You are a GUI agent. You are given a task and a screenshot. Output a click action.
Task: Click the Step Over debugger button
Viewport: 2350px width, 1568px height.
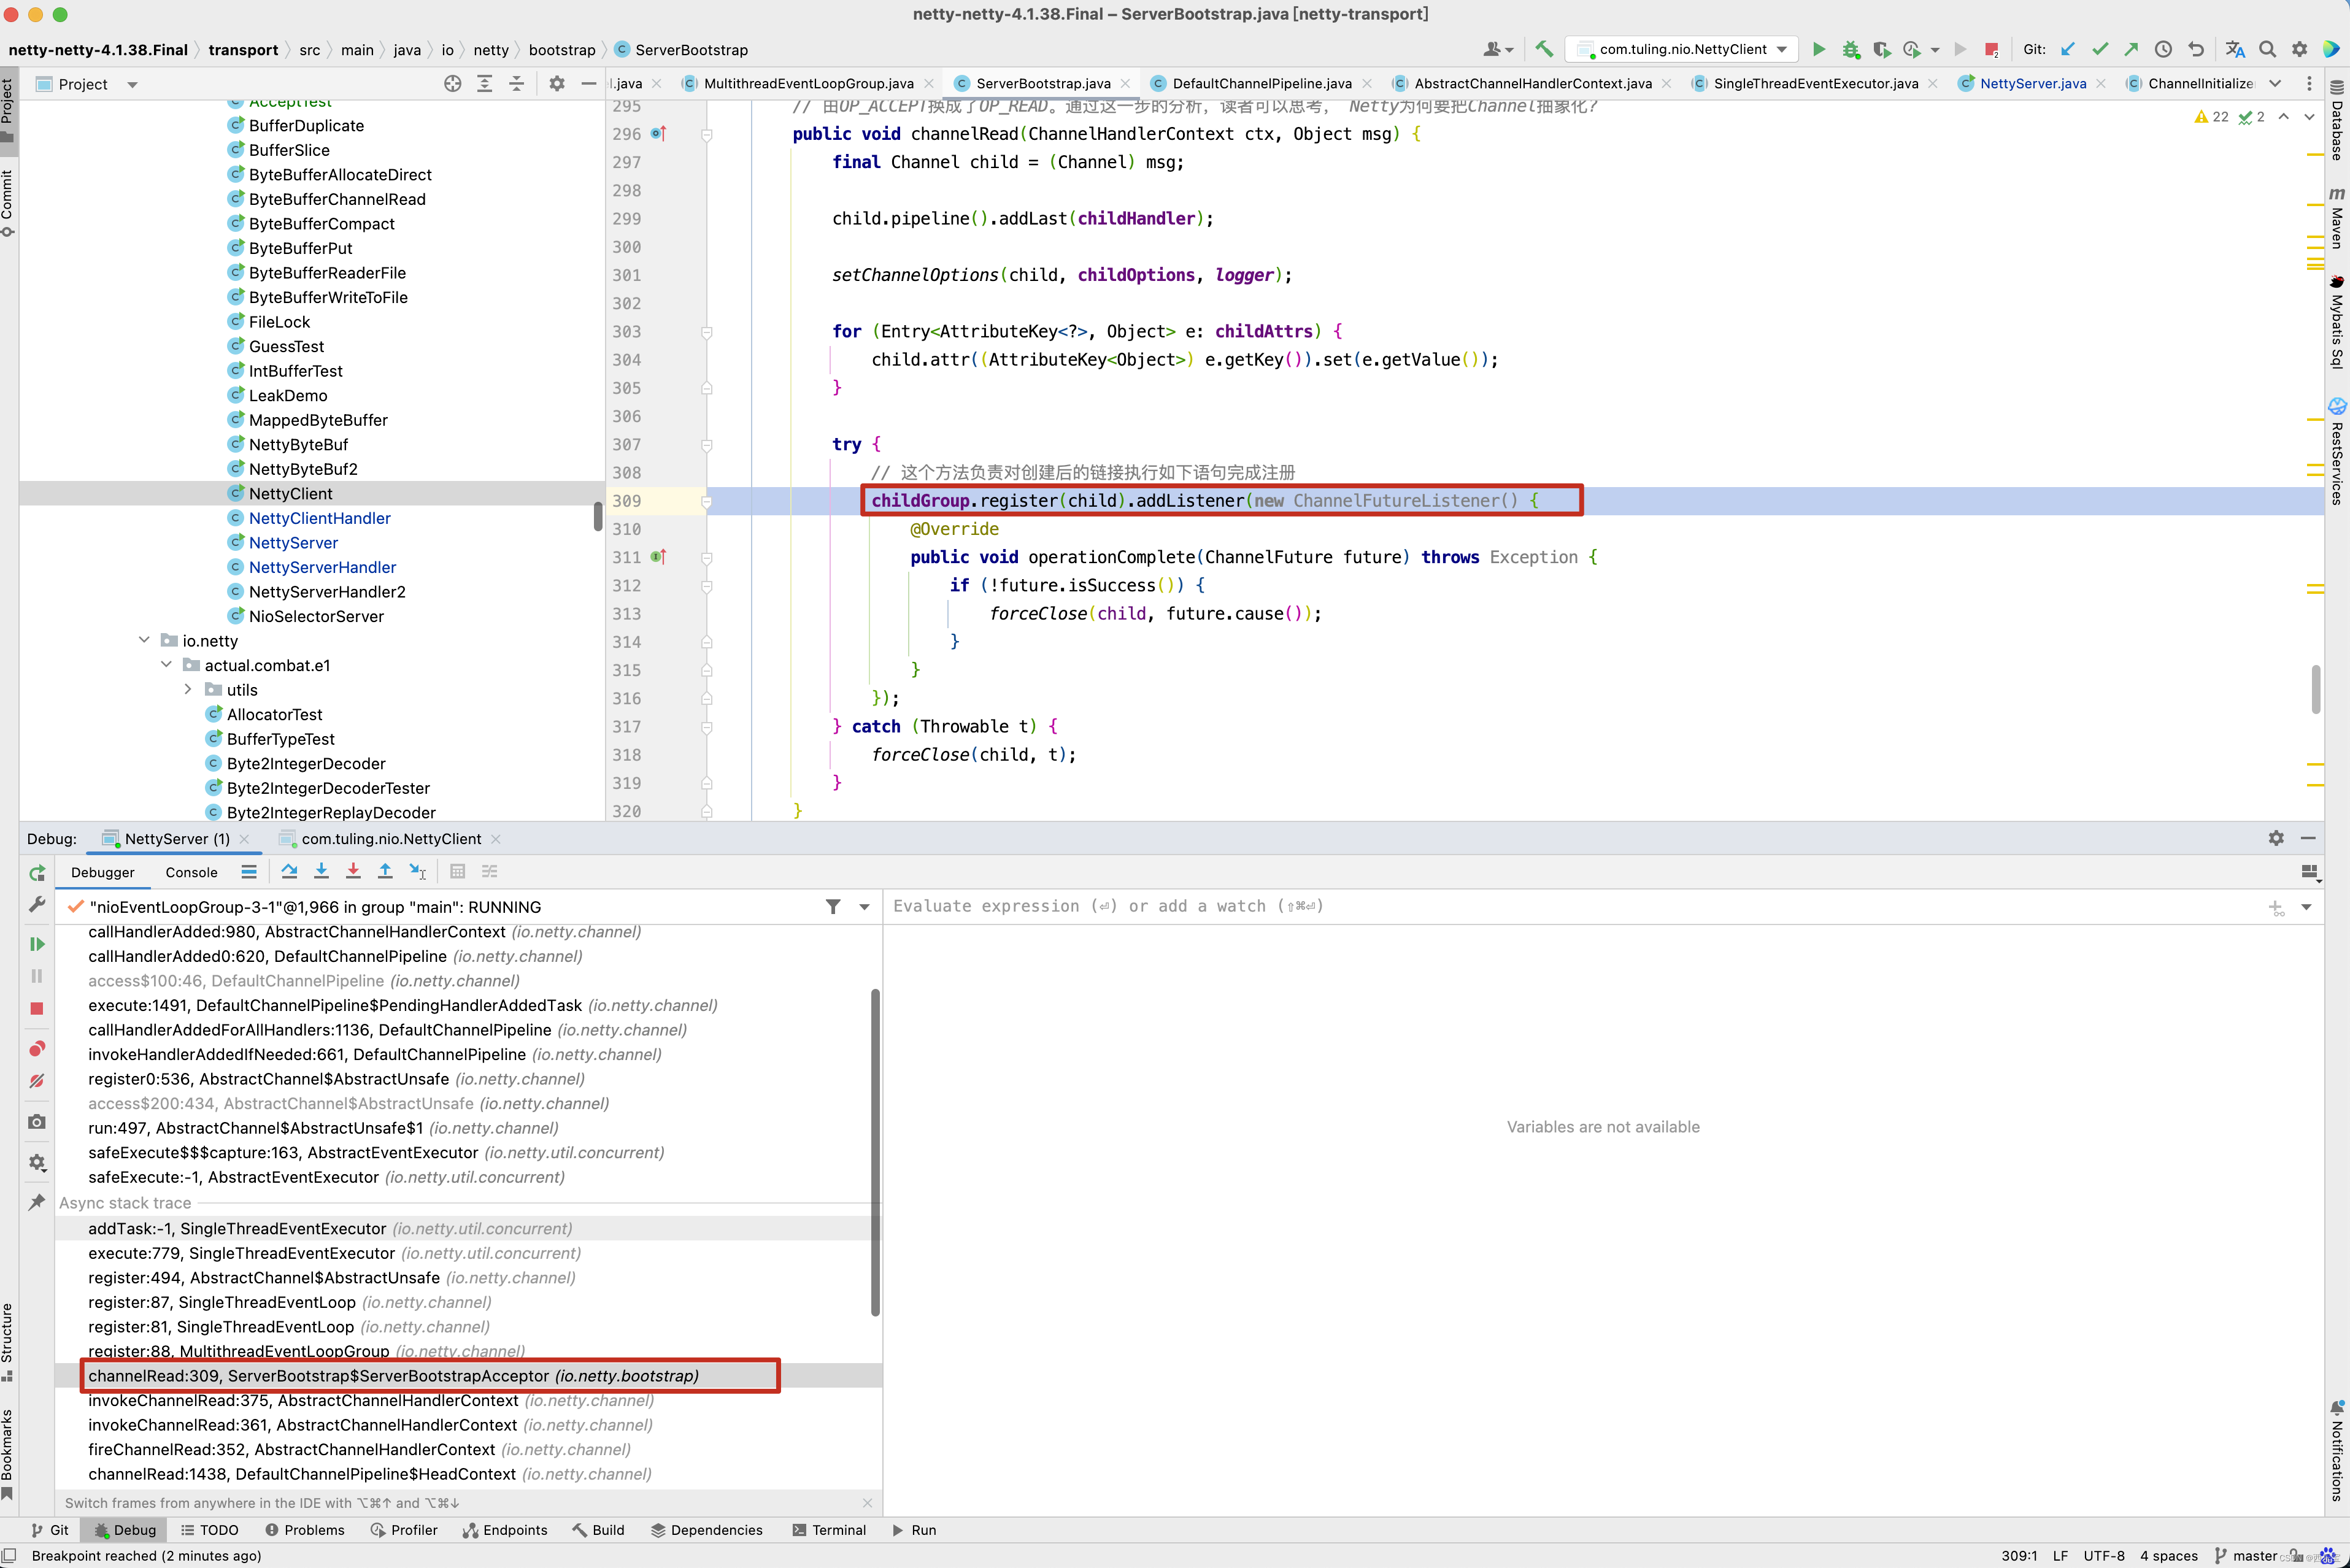pyautogui.click(x=289, y=871)
